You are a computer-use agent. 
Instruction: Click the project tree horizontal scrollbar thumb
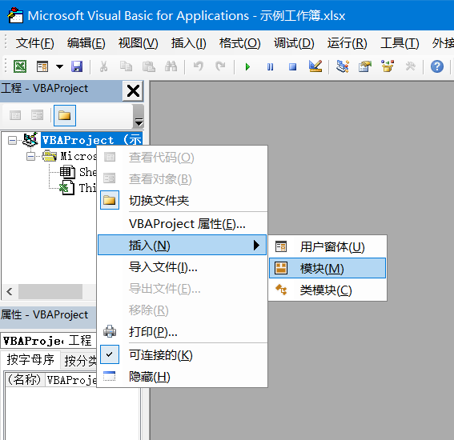point(50,291)
